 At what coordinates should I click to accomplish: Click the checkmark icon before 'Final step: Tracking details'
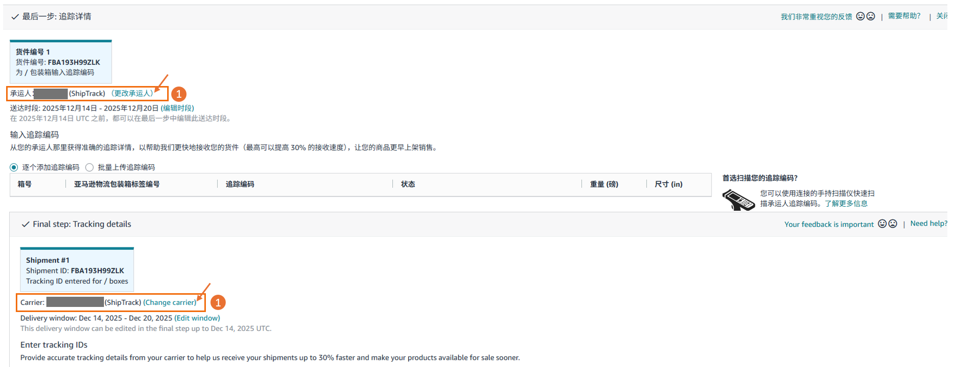coord(25,224)
